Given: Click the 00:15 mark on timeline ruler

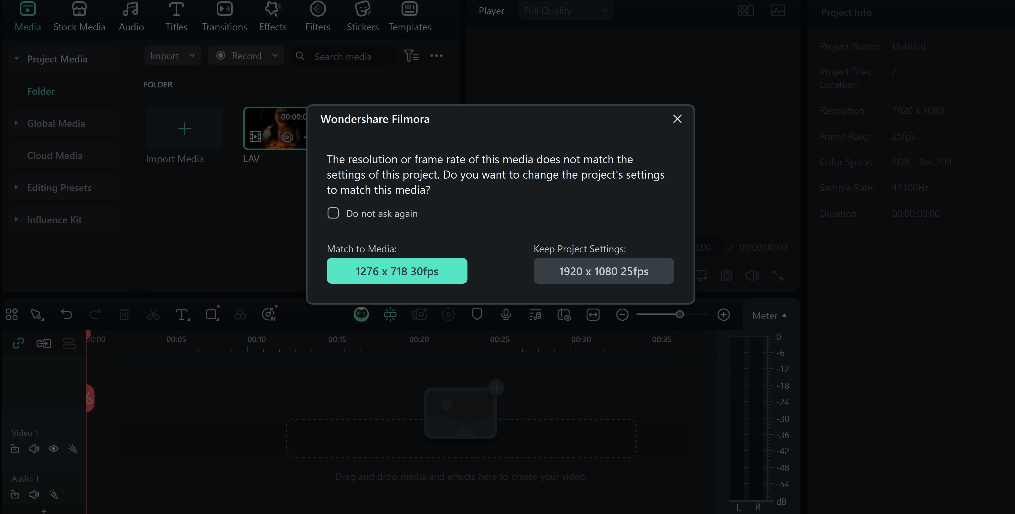Looking at the screenshot, I should click(x=337, y=339).
